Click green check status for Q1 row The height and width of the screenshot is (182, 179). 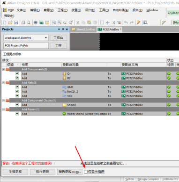tap(169, 74)
